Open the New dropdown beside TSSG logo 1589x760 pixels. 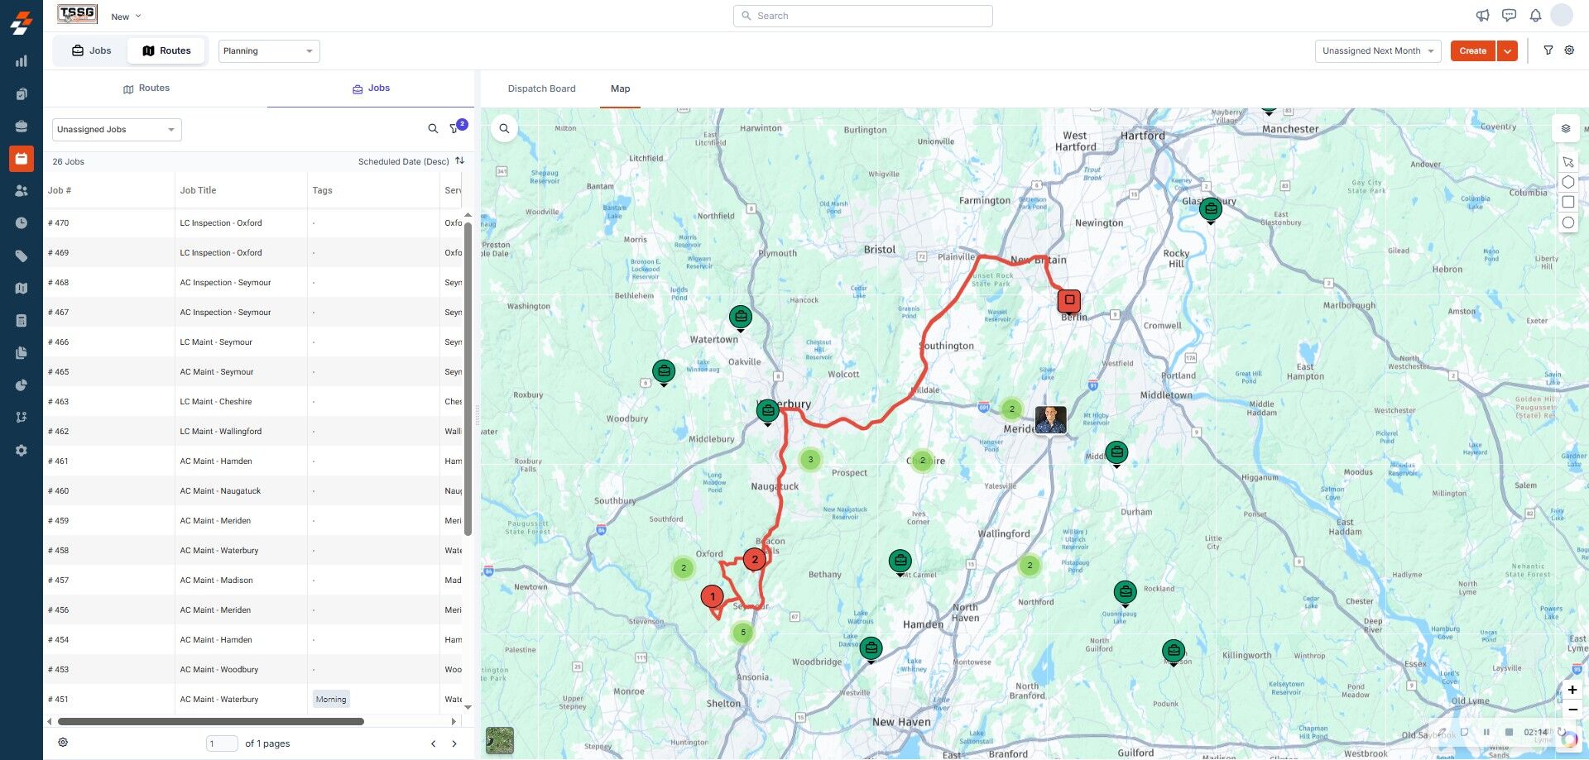coord(126,17)
